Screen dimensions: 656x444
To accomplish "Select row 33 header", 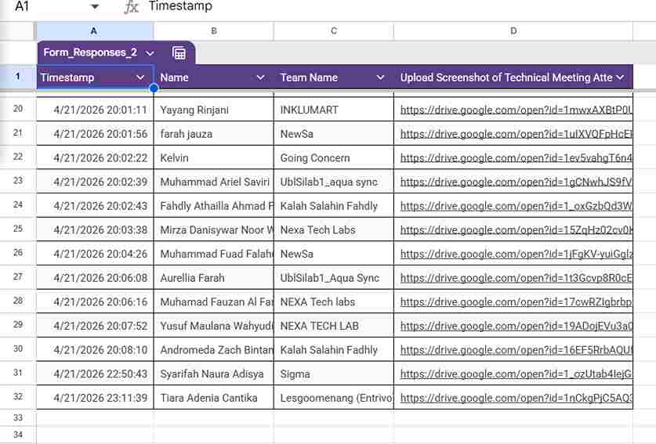I will [x=18, y=417].
